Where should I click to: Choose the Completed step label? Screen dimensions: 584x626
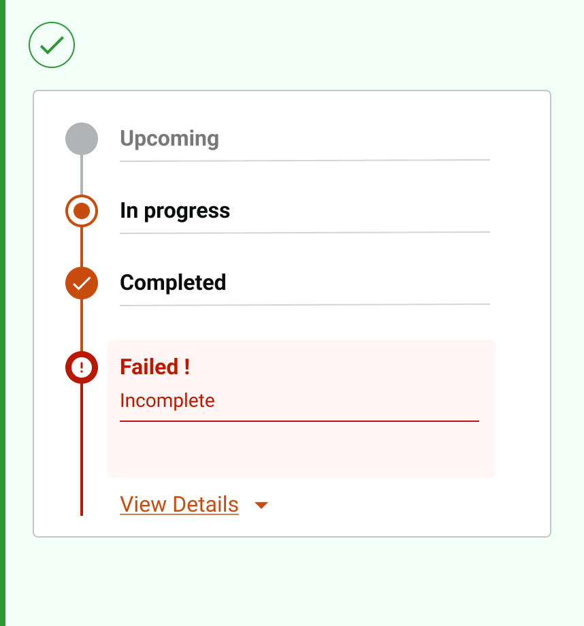(173, 283)
